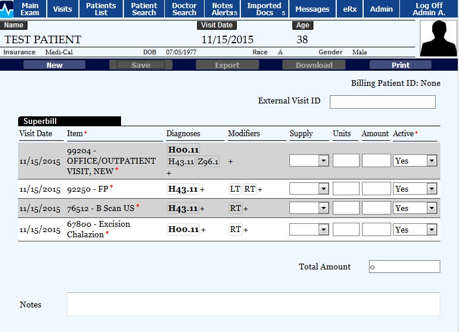
Task: Open the patient photo silhouette
Action: 438,39
